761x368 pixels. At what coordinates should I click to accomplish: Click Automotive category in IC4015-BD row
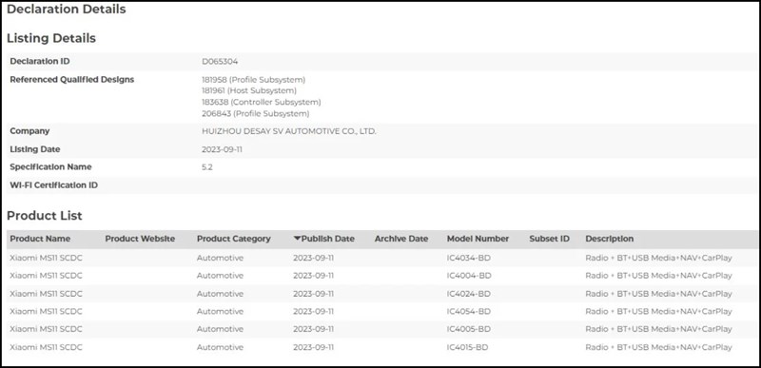coord(220,347)
